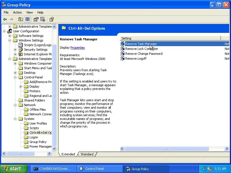Viewport: 231px width, 173px height.
Task: Select the Regional and Language folder
Action: [40, 96]
